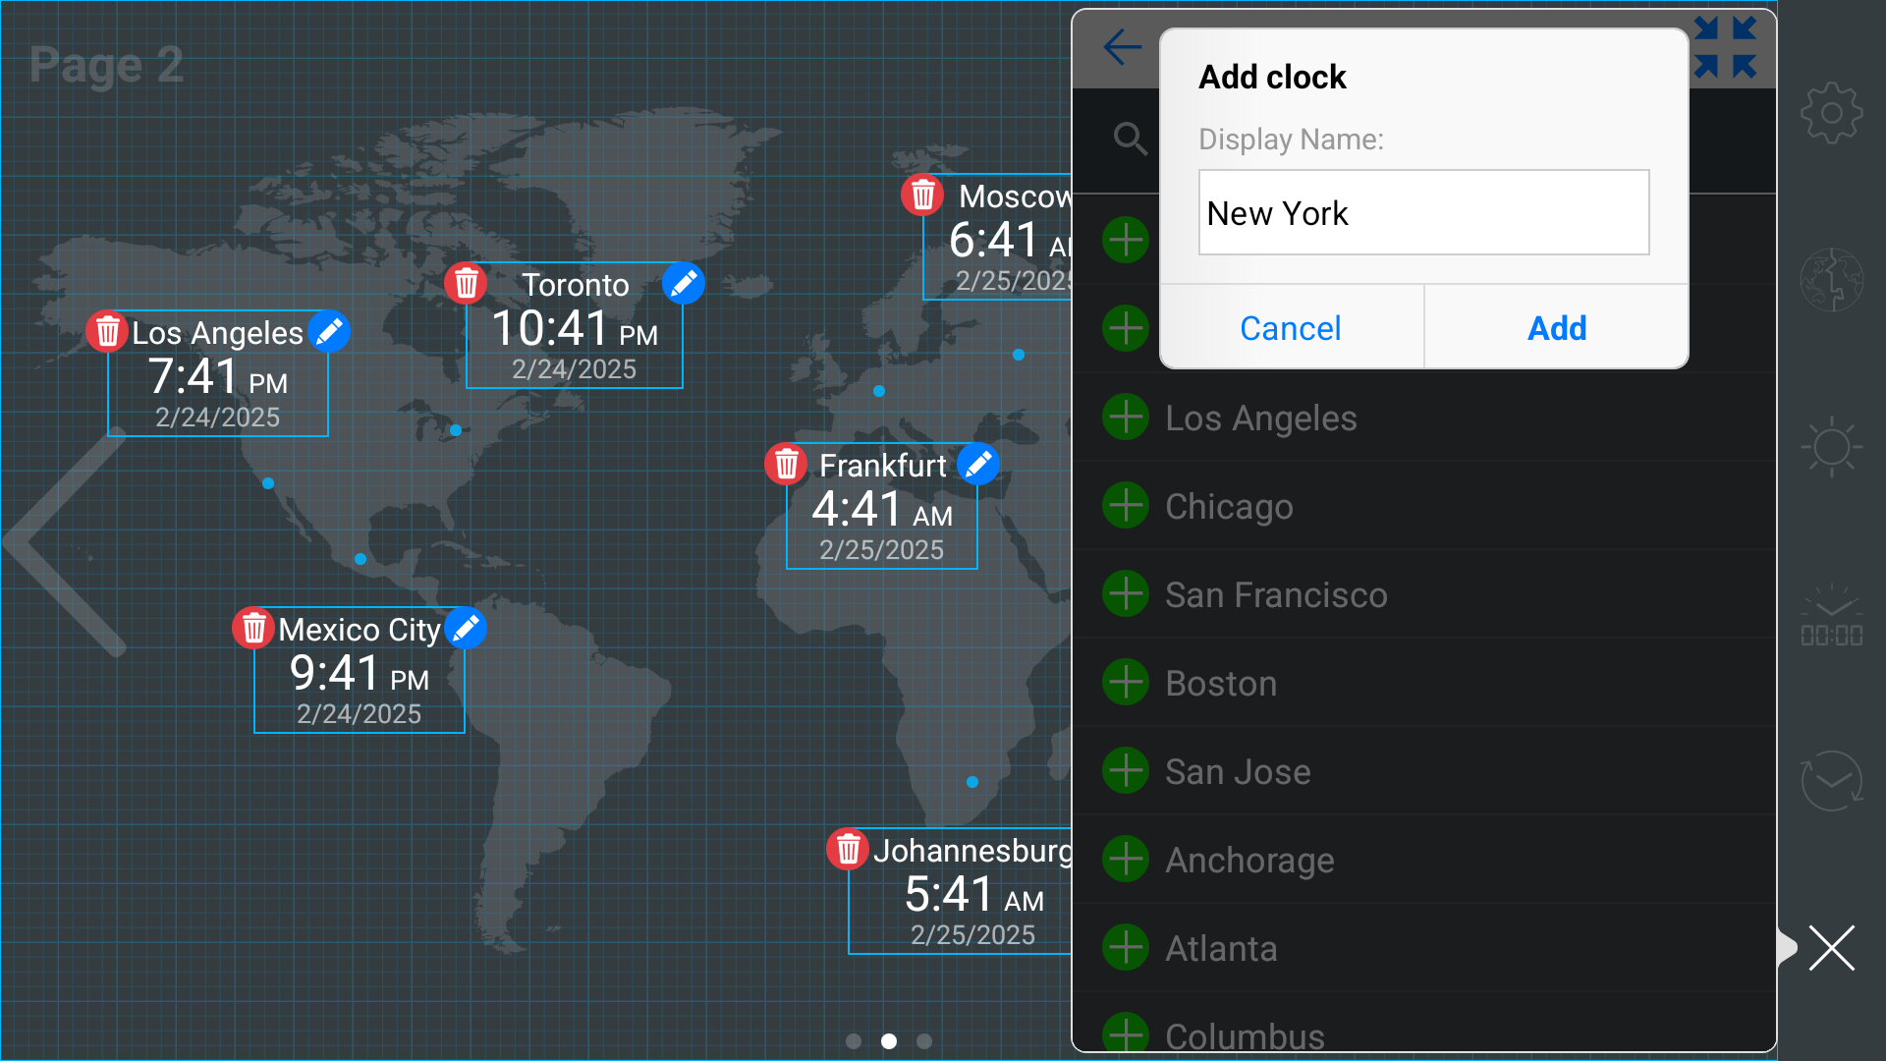Add Boston from city list
The width and height of the screenshot is (1886, 1061).
(x=1126, y=683)
